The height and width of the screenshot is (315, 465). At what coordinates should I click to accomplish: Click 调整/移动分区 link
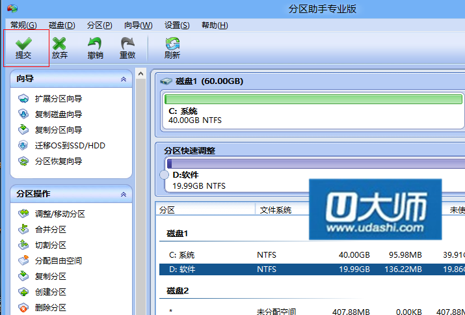coord(59,214)
